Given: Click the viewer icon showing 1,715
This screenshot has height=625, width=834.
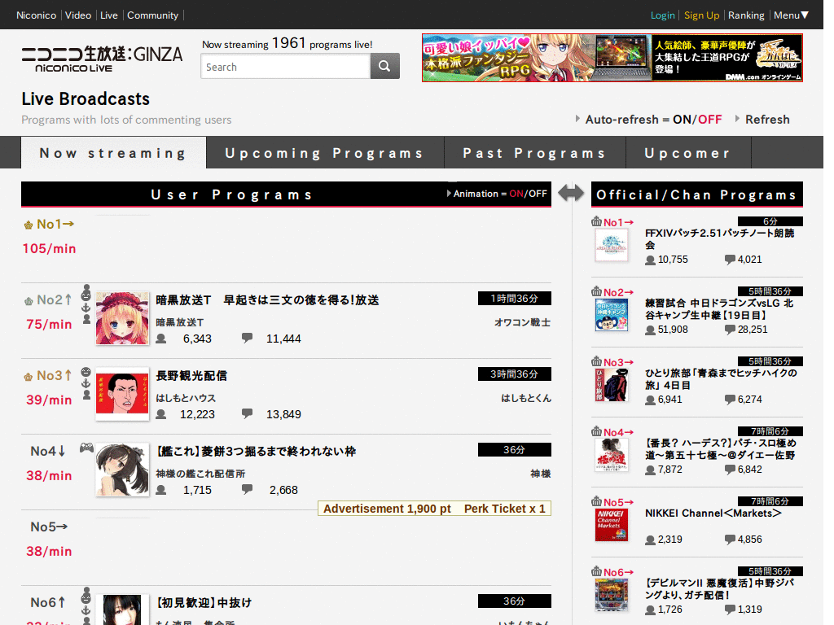Looking at the screenshot, I should point(161,490).
